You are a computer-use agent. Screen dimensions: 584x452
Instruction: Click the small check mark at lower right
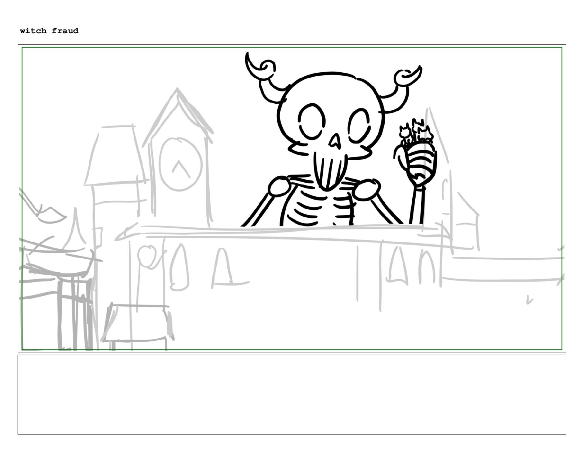tap(529, 300)
